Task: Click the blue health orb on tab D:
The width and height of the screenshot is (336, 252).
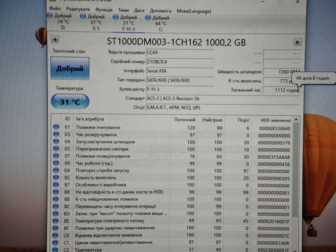Action: click(x=50, y=15)
